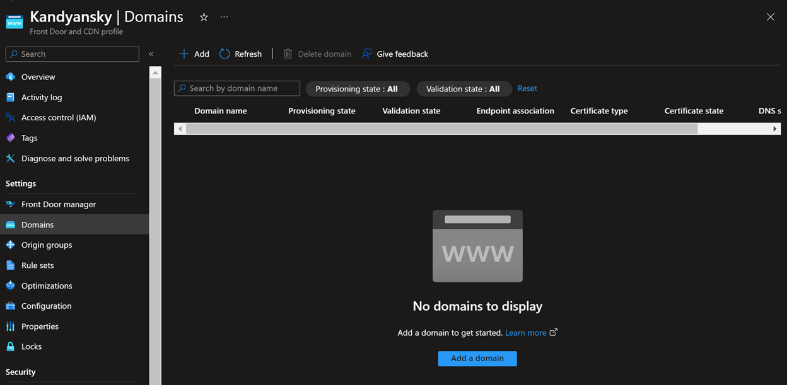The width and height of the screenshot is (787, 385).
Task: Click the Front Door profile icon beside Kandyansky
Action: pos(15,21)
